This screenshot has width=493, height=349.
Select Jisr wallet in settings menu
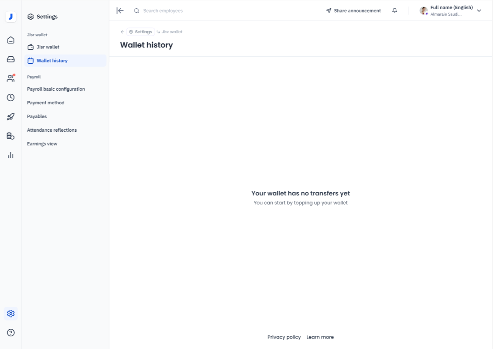(48, 47)
